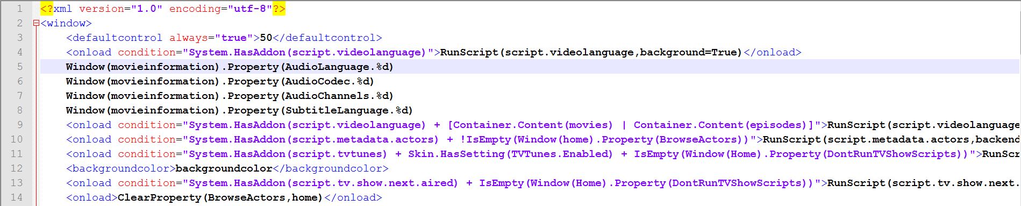Click the always="true" attribute
The width and height of the screenshot is (1021, 206).
pos(211,38)
